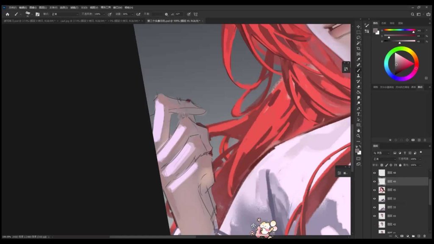
Task: Select layer 32 thumbnail in Layers panel
Action: 382,199
